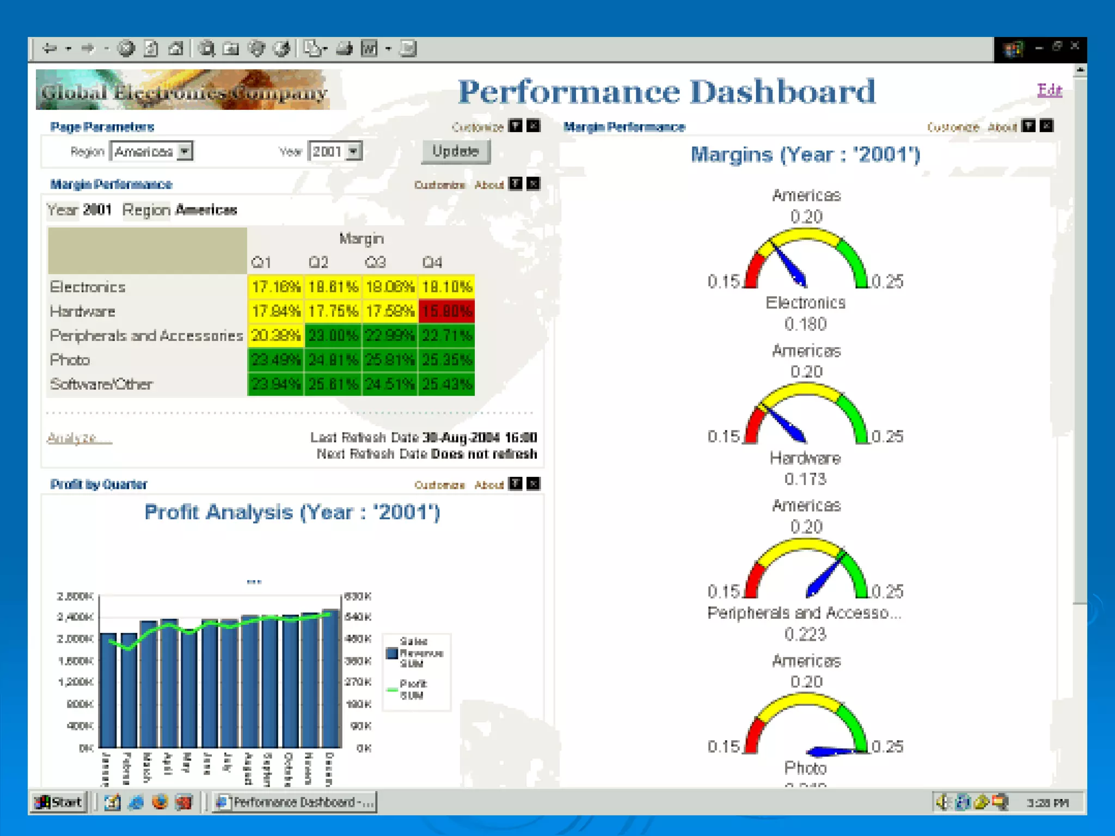The image size is (1115, 836).
Task: Click Edit with Word toolbar icon
Action: 369,49
